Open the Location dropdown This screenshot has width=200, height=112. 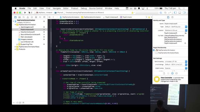tap(176, 30)
